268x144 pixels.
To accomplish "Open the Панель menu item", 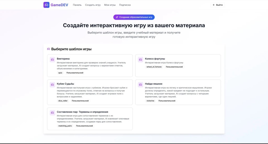I will (x=77, y=5).
